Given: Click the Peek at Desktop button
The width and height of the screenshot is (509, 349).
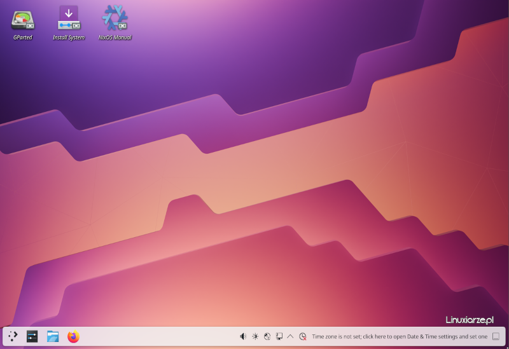Looking at the screenshot, I should click(x=496, y=336).
